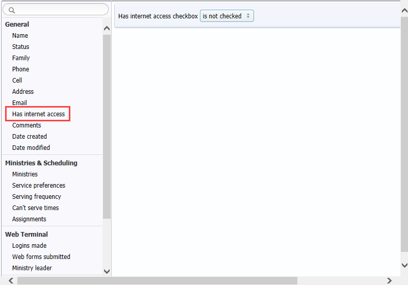Select the Name field
Image resolution: width=408 pixels, height=285 pixels.
click(20, 36)
